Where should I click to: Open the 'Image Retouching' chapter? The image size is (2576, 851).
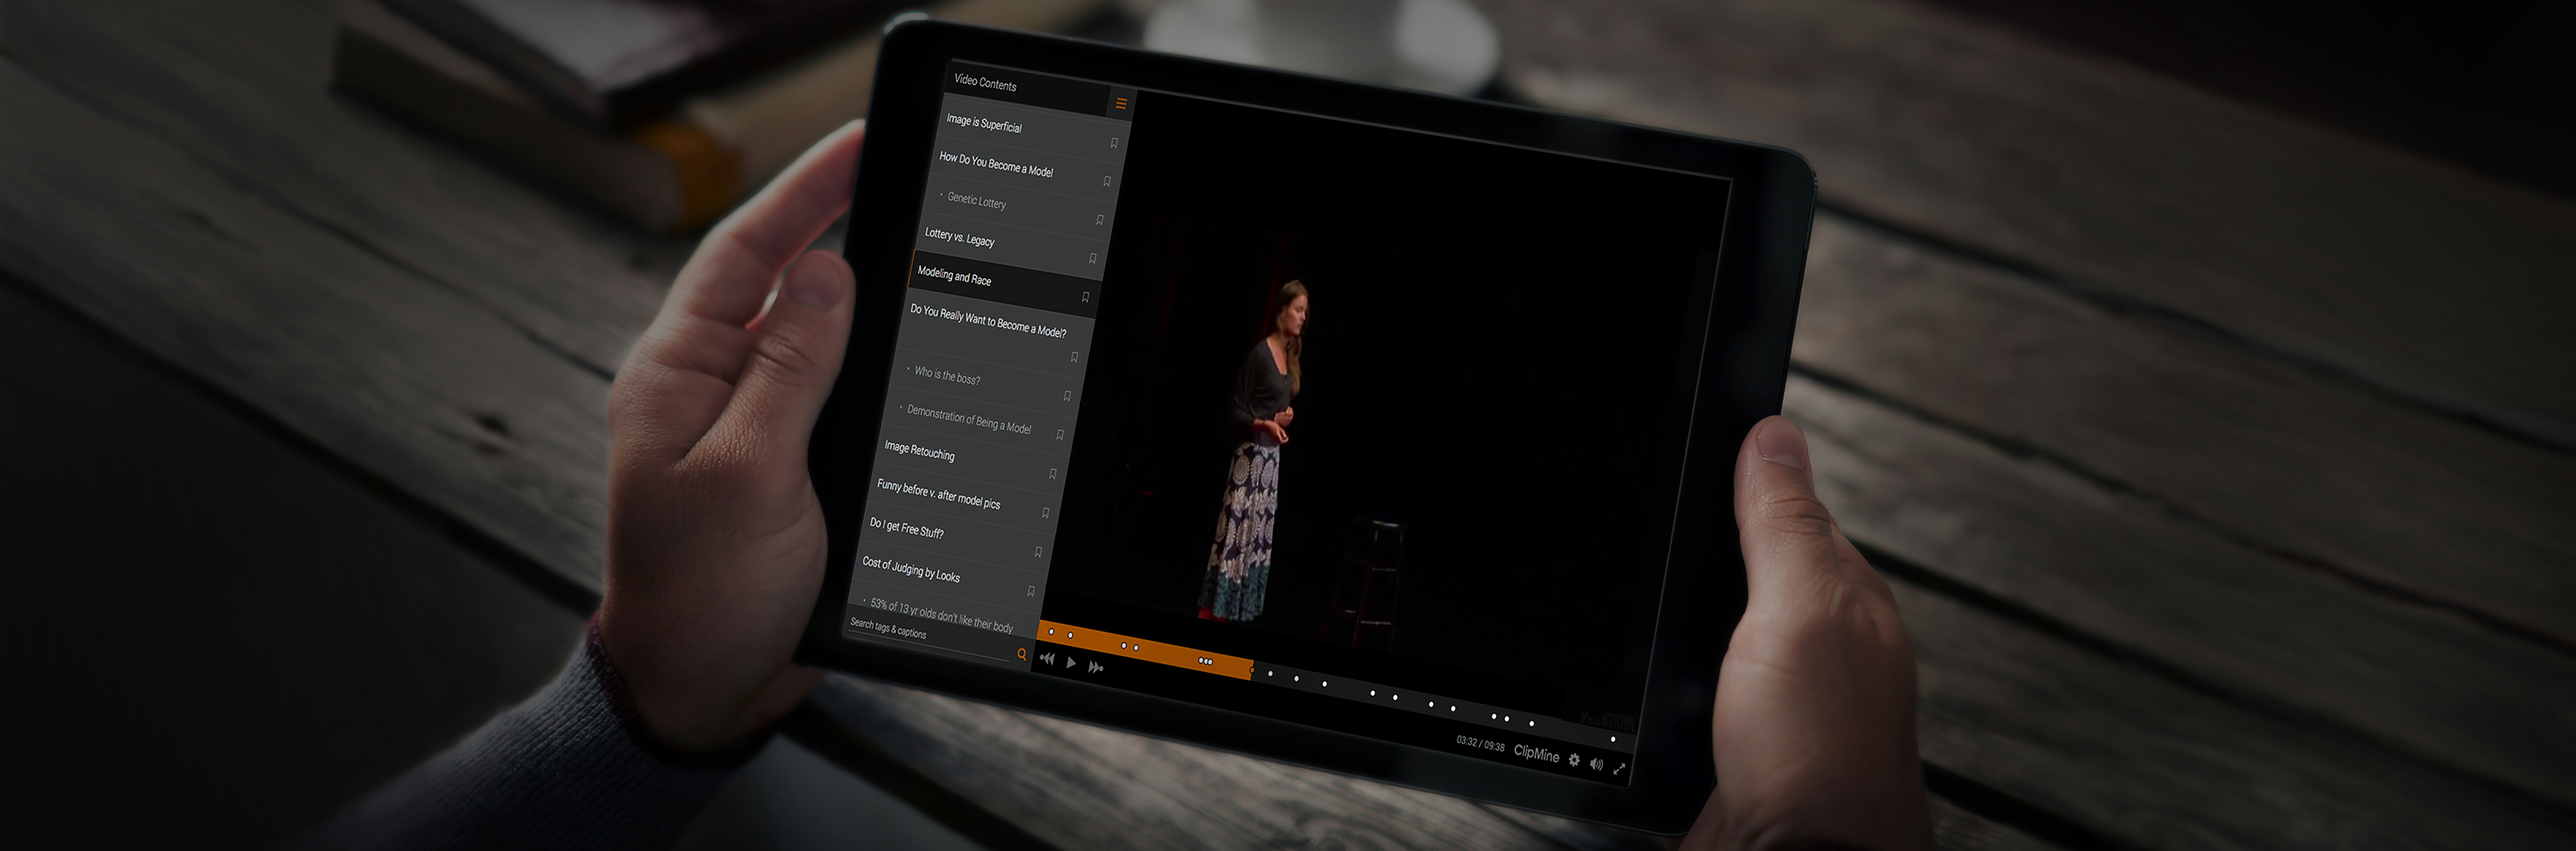919,450
